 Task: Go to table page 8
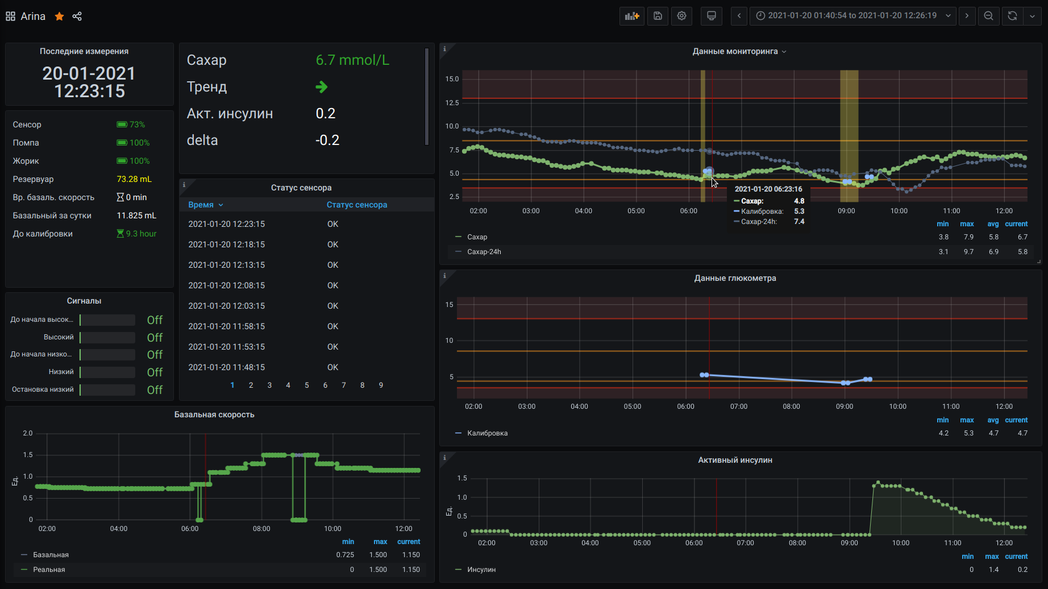[363, 385]
